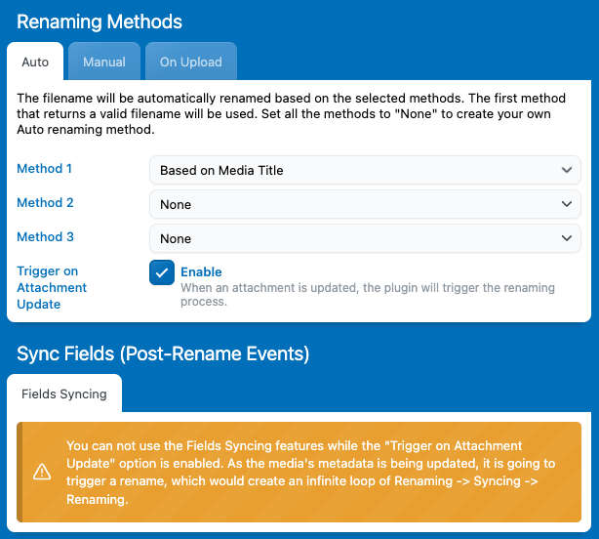Click the 'Sync Fields (Post-Rename Events)' heading
The width and height of the screenshot is (599, 539).
[x=163, y=352]
